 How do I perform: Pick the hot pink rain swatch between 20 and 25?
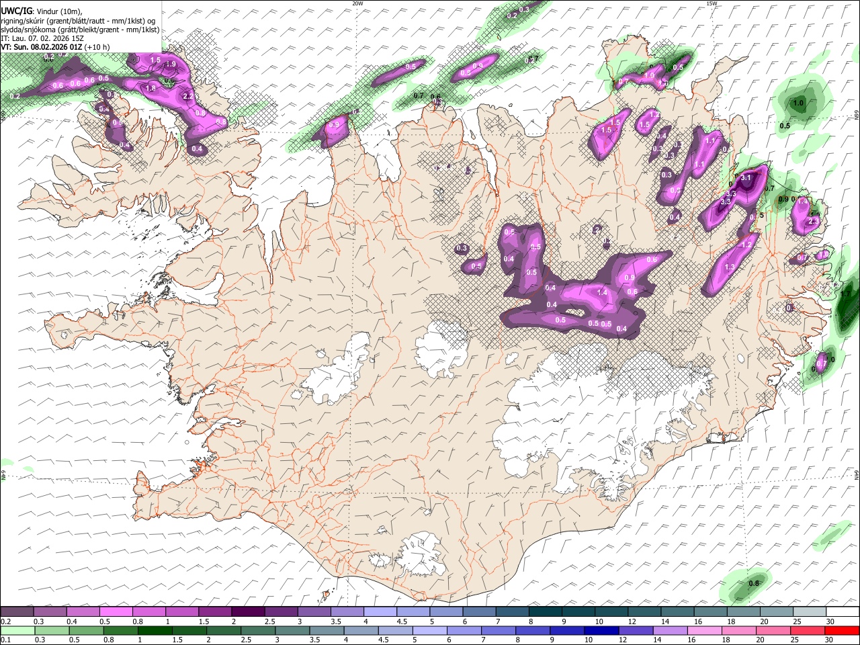tap(773, 631)
